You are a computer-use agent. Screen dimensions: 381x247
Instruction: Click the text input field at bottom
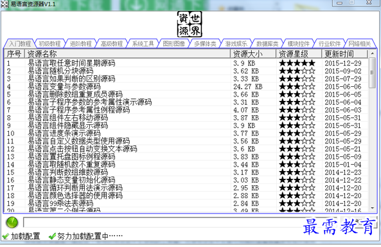(180, 223)
